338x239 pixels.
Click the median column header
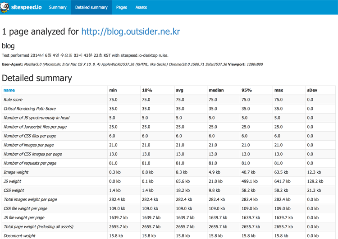pos(216,90)
